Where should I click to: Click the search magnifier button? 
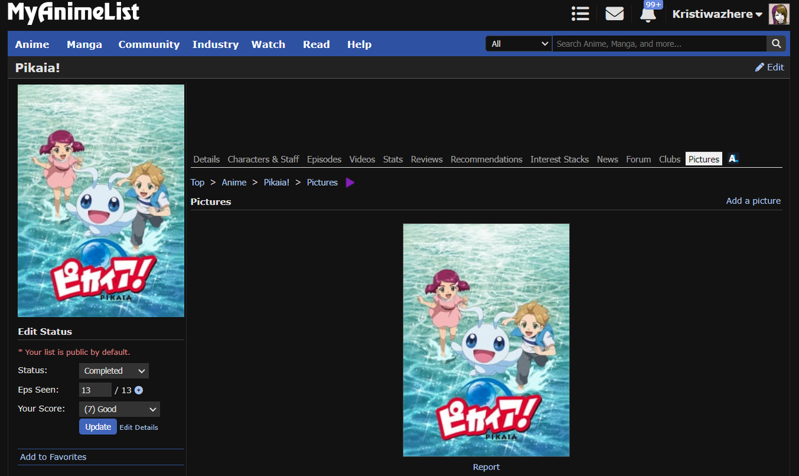click(x=776, y=44)
